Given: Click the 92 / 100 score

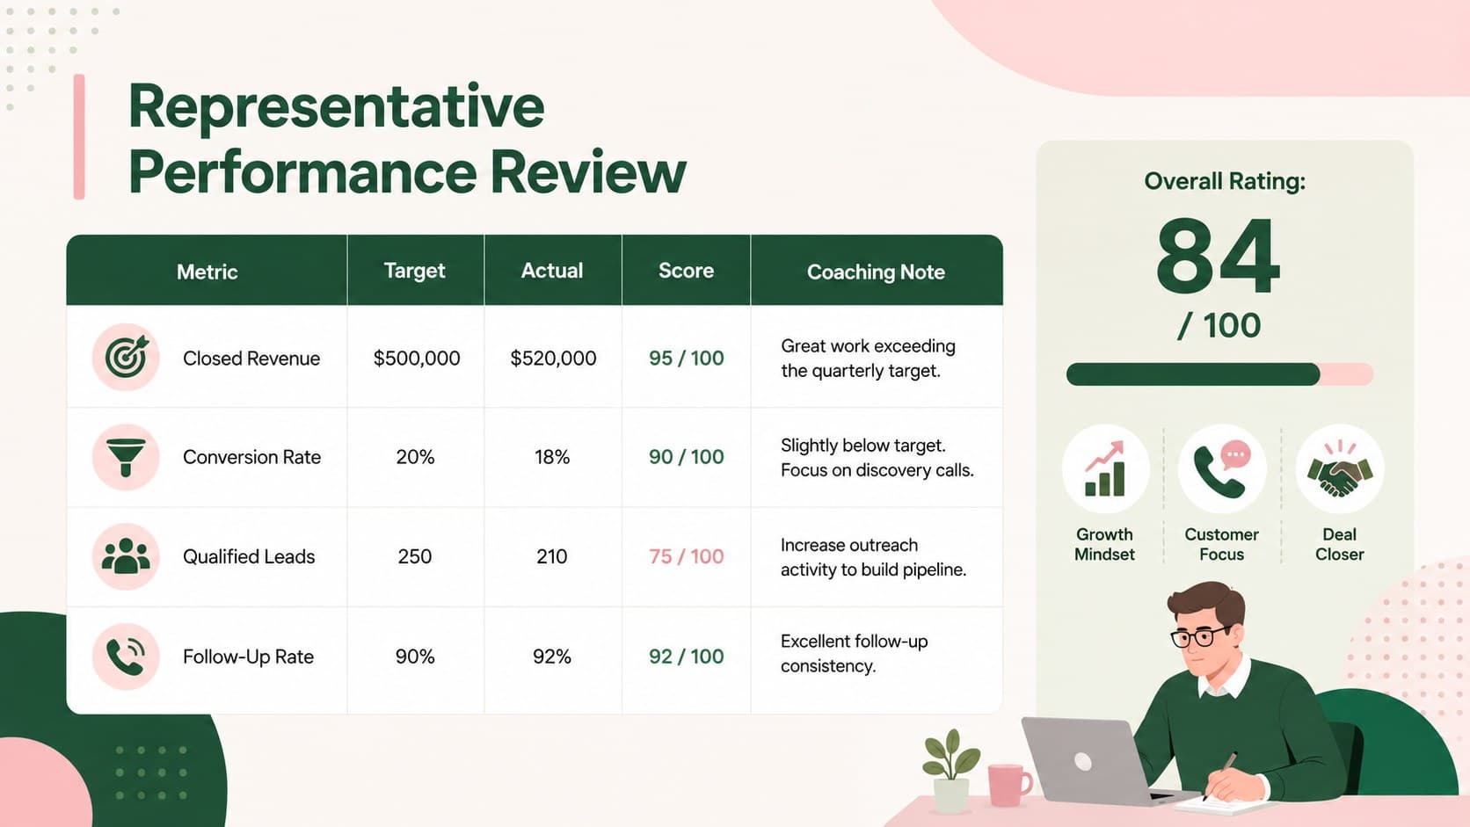Looking at the screenshot, I should pyautogui.click(x=687, y=657).
